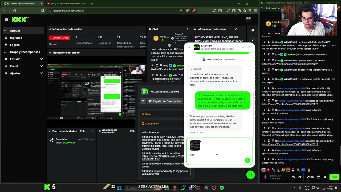341x192 pixels.
Task: Expand the Estudio menu
Action: click(x=24, y=59)
